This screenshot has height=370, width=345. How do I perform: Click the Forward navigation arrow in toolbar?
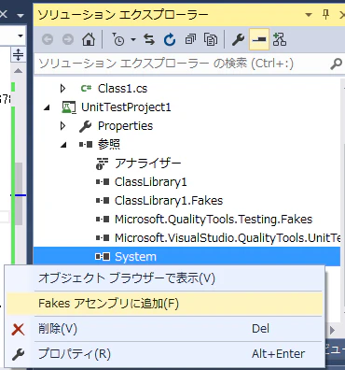coord(68,39)
